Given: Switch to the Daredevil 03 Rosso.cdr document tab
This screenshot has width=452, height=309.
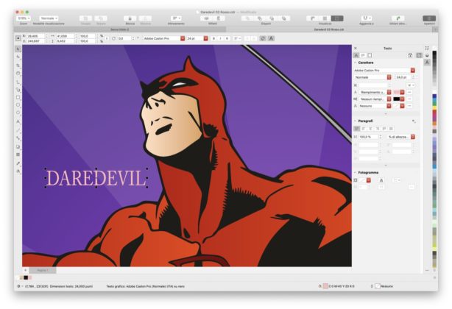Looking at the screenshot, I should coord(328,29).
